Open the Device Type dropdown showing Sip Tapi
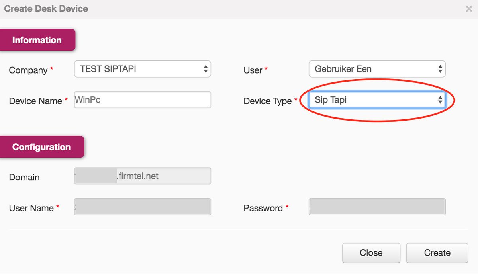The height and width of the screenshot is (277, 478). click(377, 100)
